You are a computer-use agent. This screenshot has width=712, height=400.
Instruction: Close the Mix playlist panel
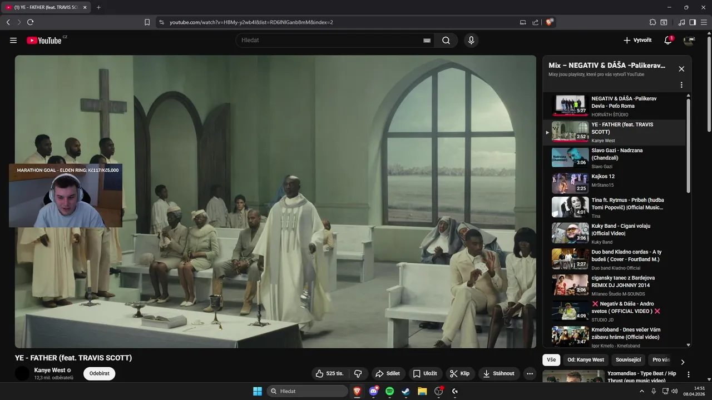pyautogui.click(x=681, y=69)
